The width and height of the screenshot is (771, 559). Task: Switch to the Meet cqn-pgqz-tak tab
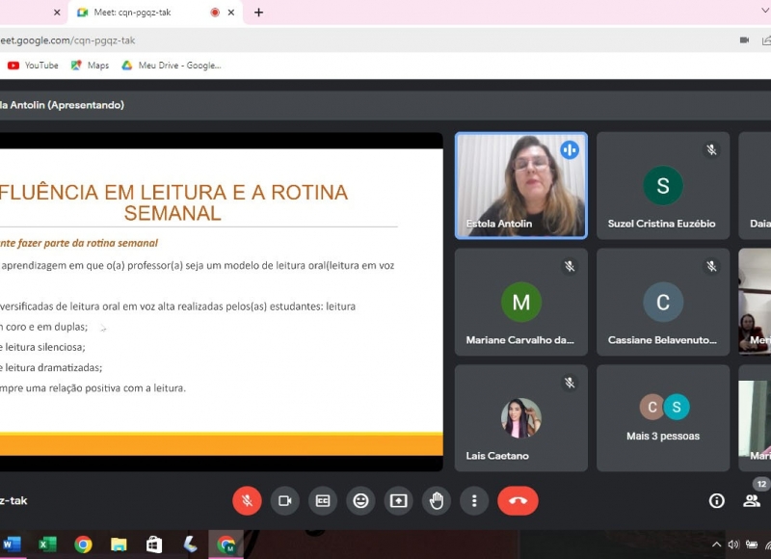[145, 13]
